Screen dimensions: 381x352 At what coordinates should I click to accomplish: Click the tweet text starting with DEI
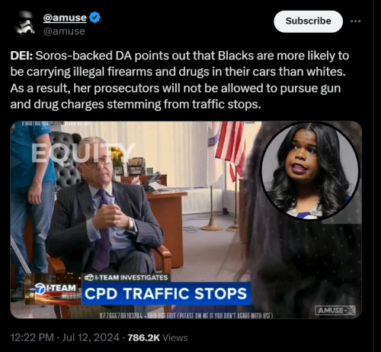[179, 80]
